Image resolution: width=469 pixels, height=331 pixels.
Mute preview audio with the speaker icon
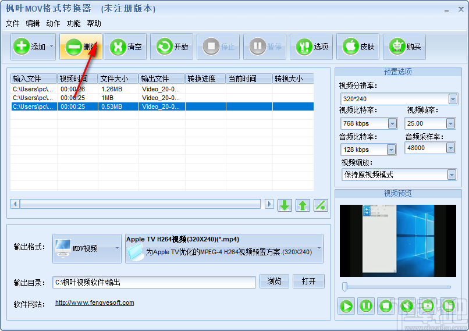(407, 306)
